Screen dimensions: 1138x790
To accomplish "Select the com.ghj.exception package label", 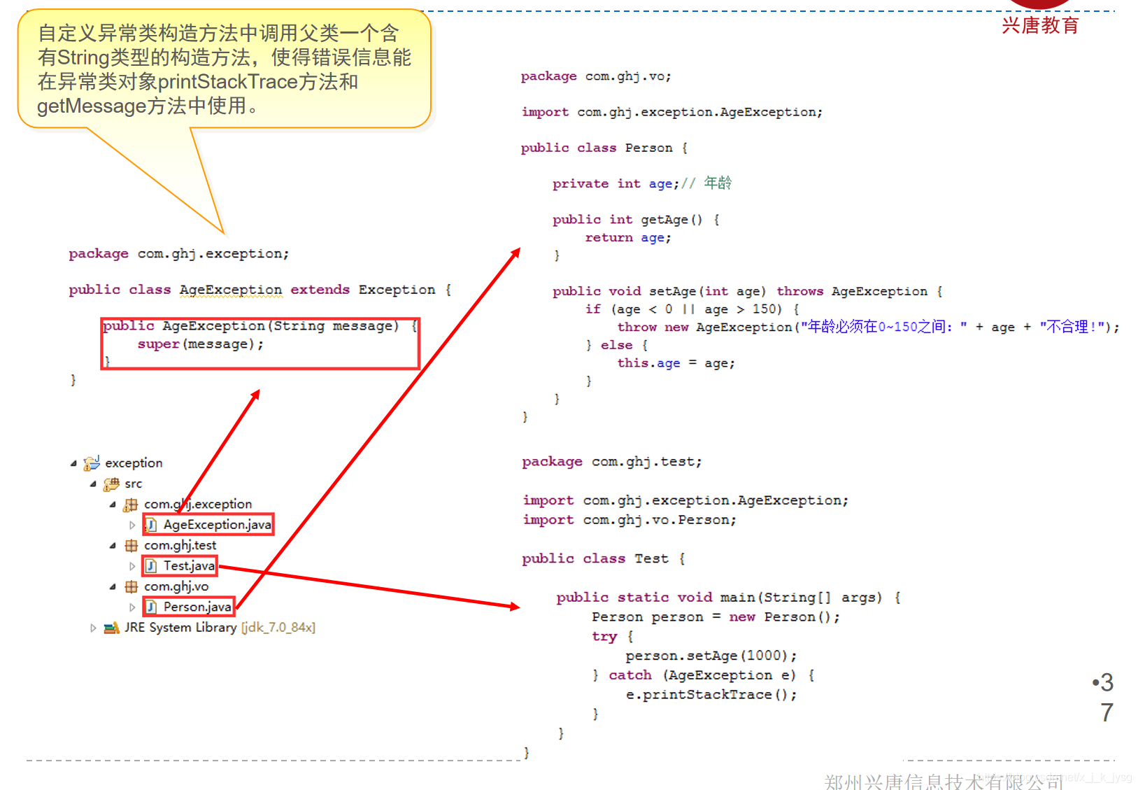I will 198,505.
